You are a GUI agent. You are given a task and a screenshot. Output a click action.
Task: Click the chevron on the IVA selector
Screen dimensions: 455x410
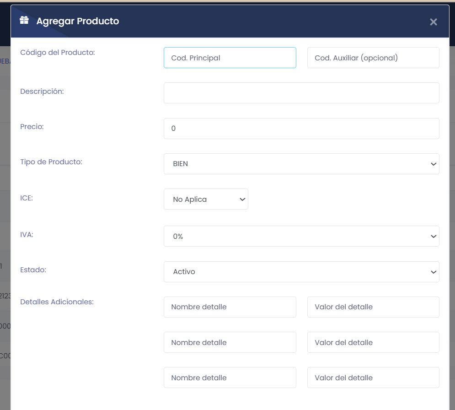433,236
